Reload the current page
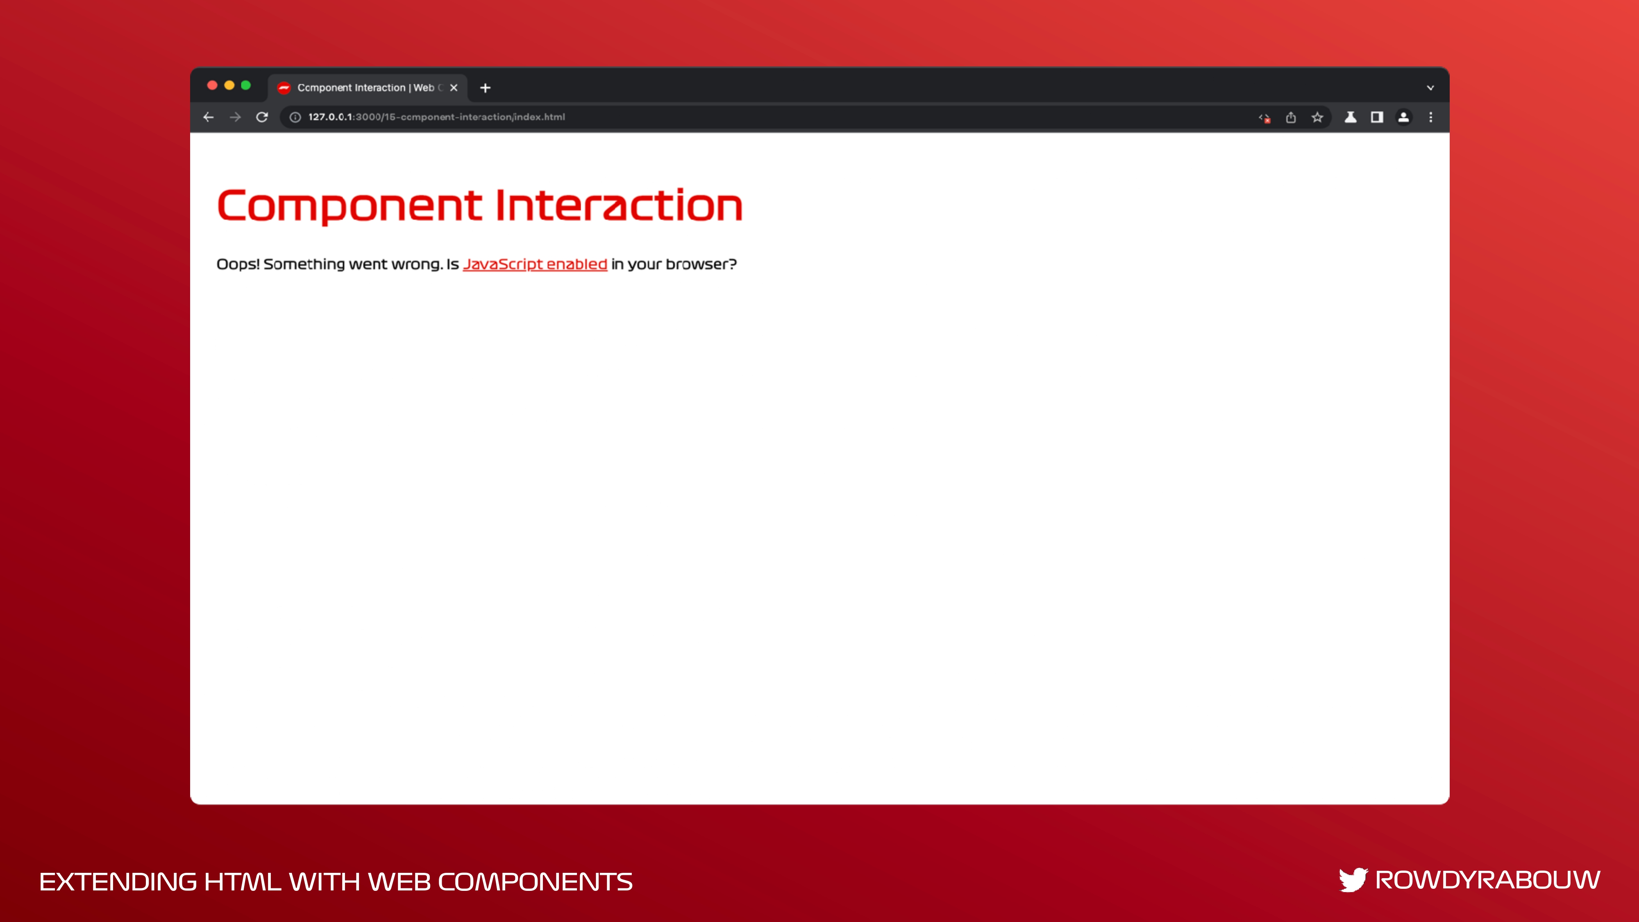 point(261,117)
